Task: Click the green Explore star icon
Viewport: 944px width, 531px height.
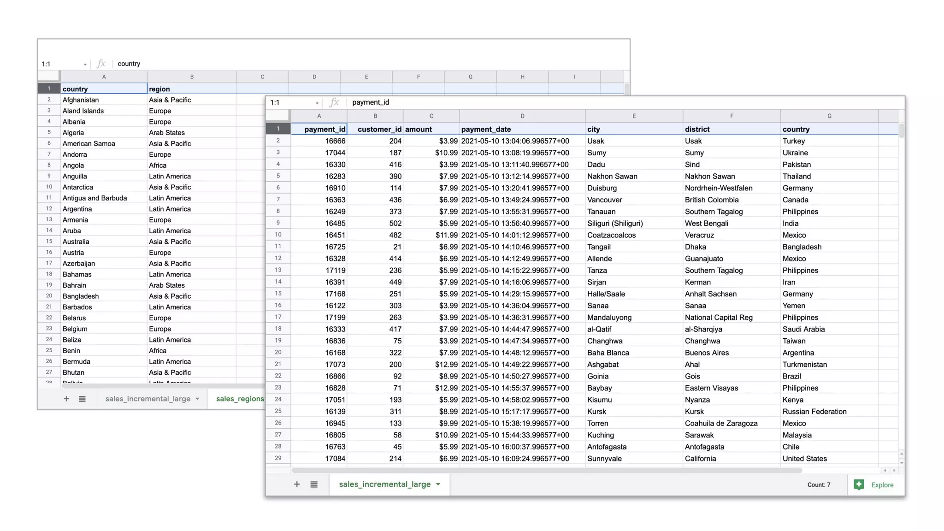Action: click(859, 484)
